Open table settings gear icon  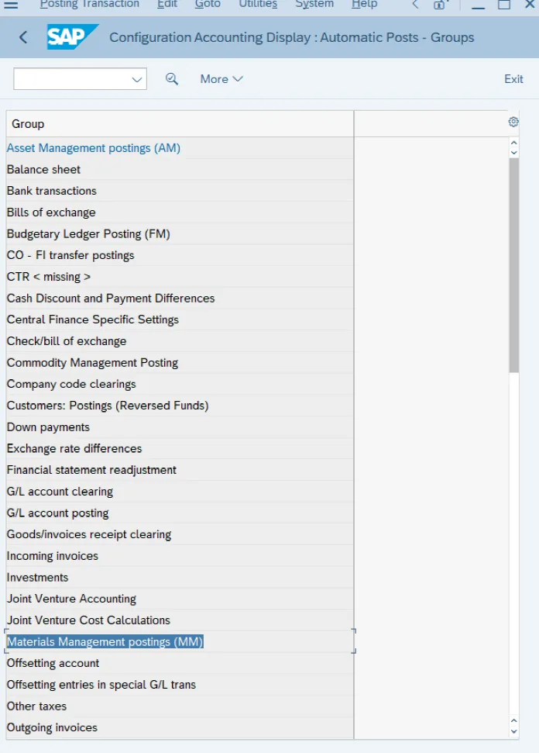[513, 122]
